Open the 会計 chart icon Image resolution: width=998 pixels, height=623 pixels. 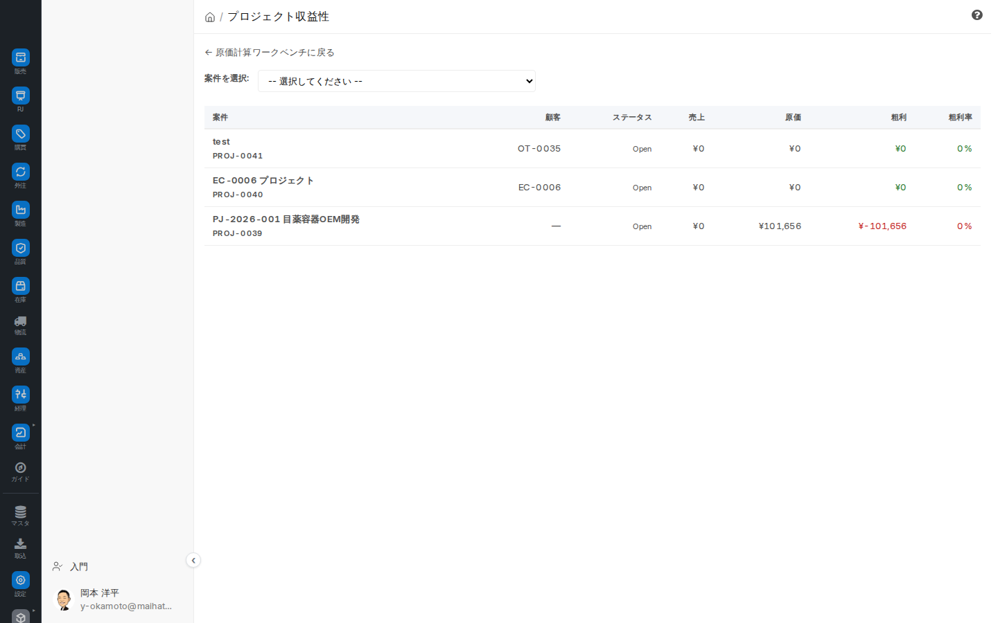(21, 433)
